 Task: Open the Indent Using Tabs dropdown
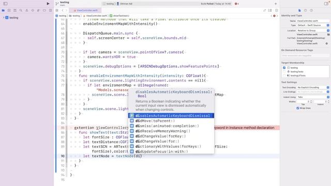[x=313, y=97]
